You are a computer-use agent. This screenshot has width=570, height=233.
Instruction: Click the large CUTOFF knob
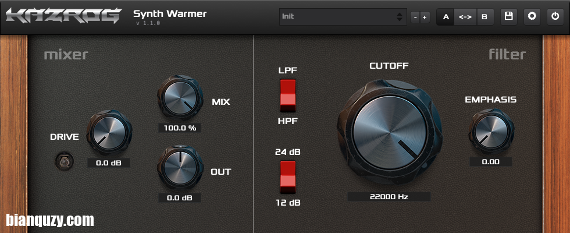click(x=389, y=133)
